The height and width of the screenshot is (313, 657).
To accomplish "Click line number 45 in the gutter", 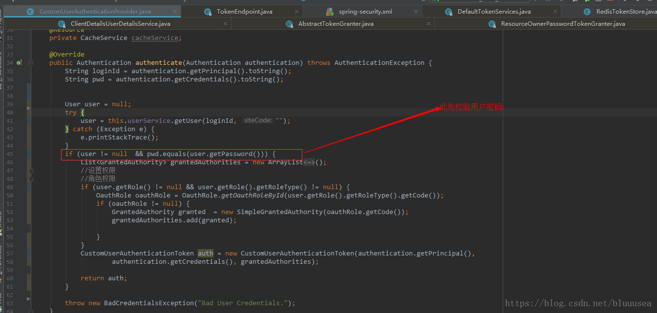I will coord(10,154).
